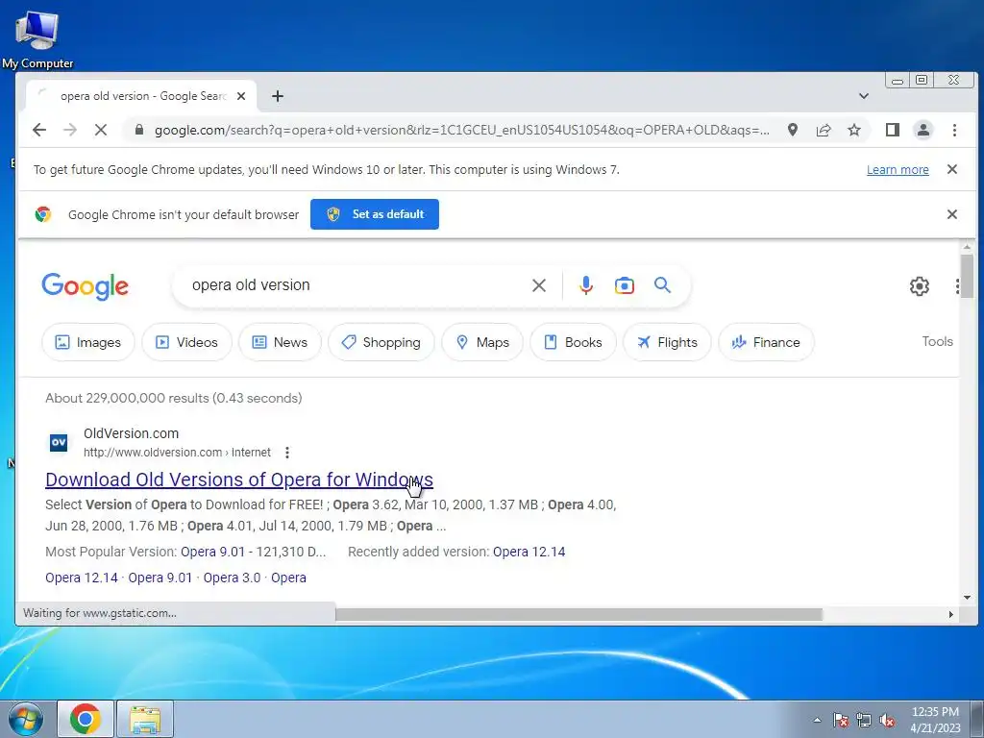Stop page loading with the X button
The image size is (984, 738).
[x=100, y=130]
